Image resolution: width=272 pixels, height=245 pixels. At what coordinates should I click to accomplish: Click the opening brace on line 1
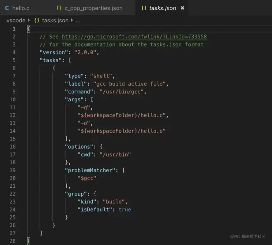(x=28, y=29)
